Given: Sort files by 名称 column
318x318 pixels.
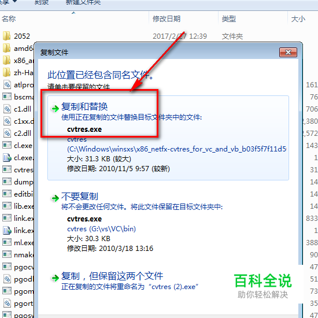Looking at the screenshot, I should [x=74, y=19].
